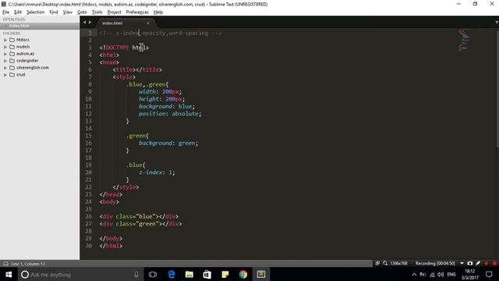Viewport: 499px width, 281px height.
Task: Click the minimap code preview
Action: [464, 40]
